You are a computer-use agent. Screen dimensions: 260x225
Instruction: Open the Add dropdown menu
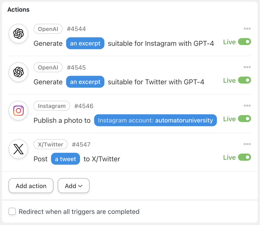point(73,186)
